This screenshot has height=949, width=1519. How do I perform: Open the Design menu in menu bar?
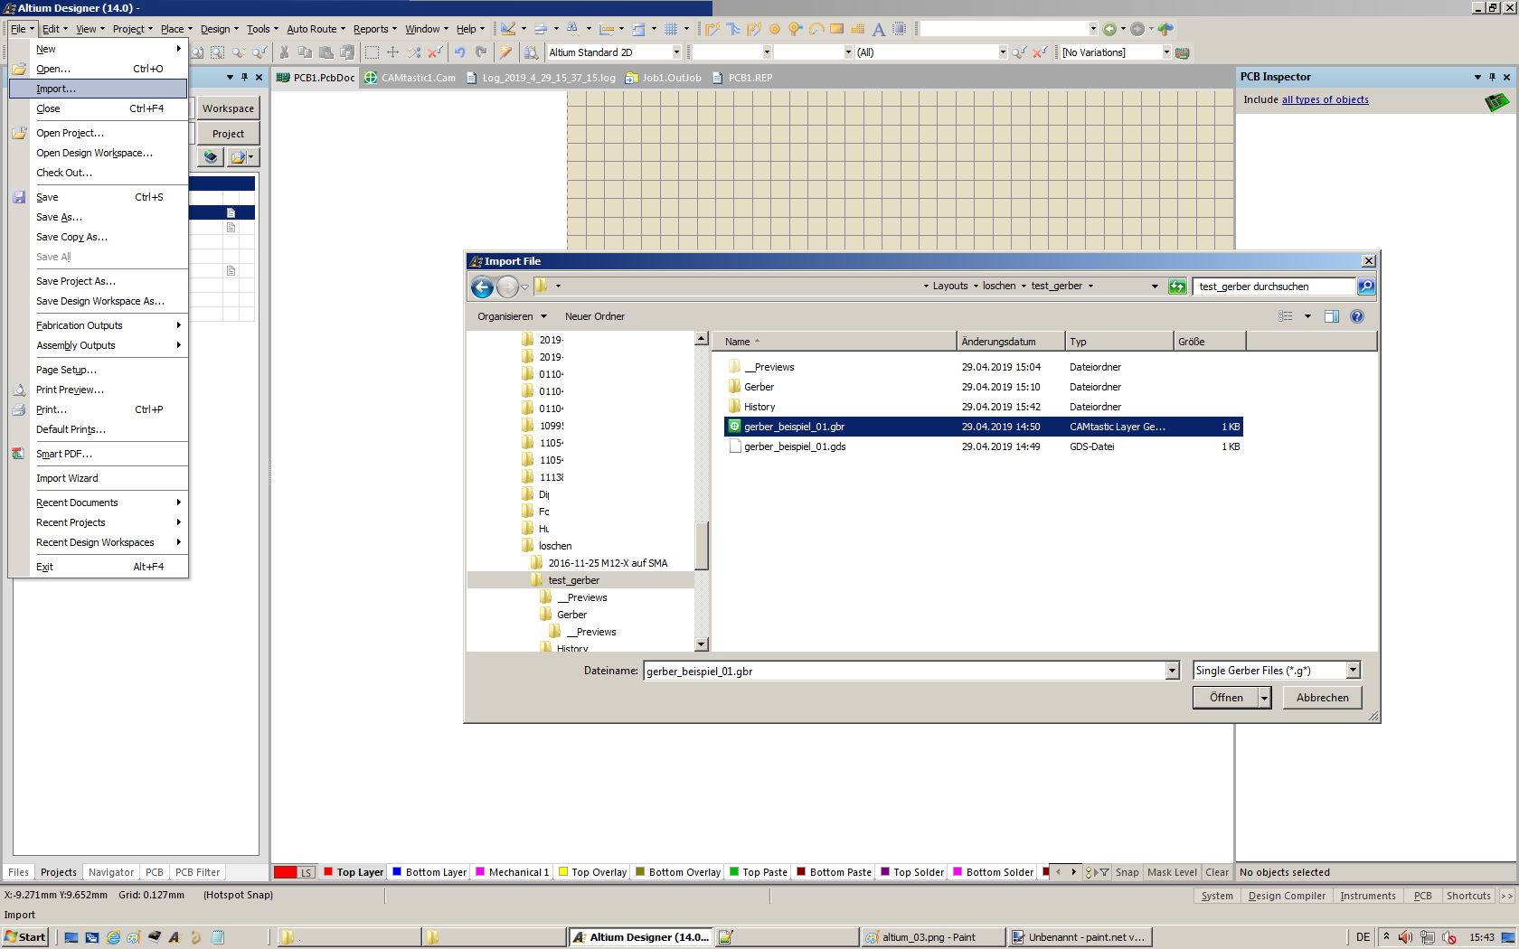pos(220,29)
